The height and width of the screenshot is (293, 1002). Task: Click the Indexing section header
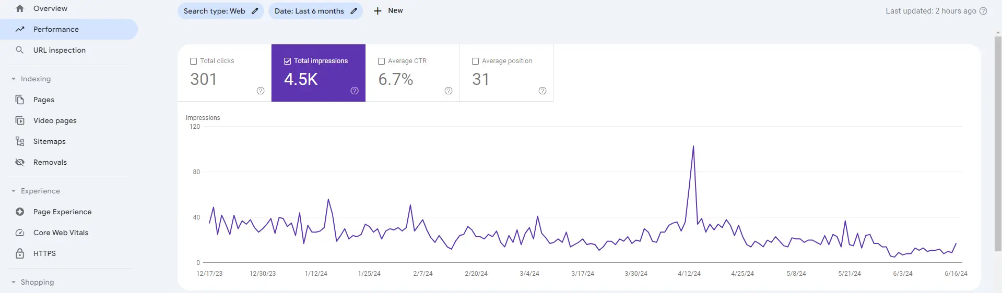(x=36, y=79)
